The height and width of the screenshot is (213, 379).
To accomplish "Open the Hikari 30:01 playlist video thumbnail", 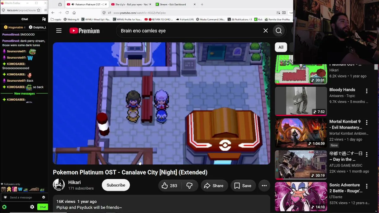I will [301, 70].
